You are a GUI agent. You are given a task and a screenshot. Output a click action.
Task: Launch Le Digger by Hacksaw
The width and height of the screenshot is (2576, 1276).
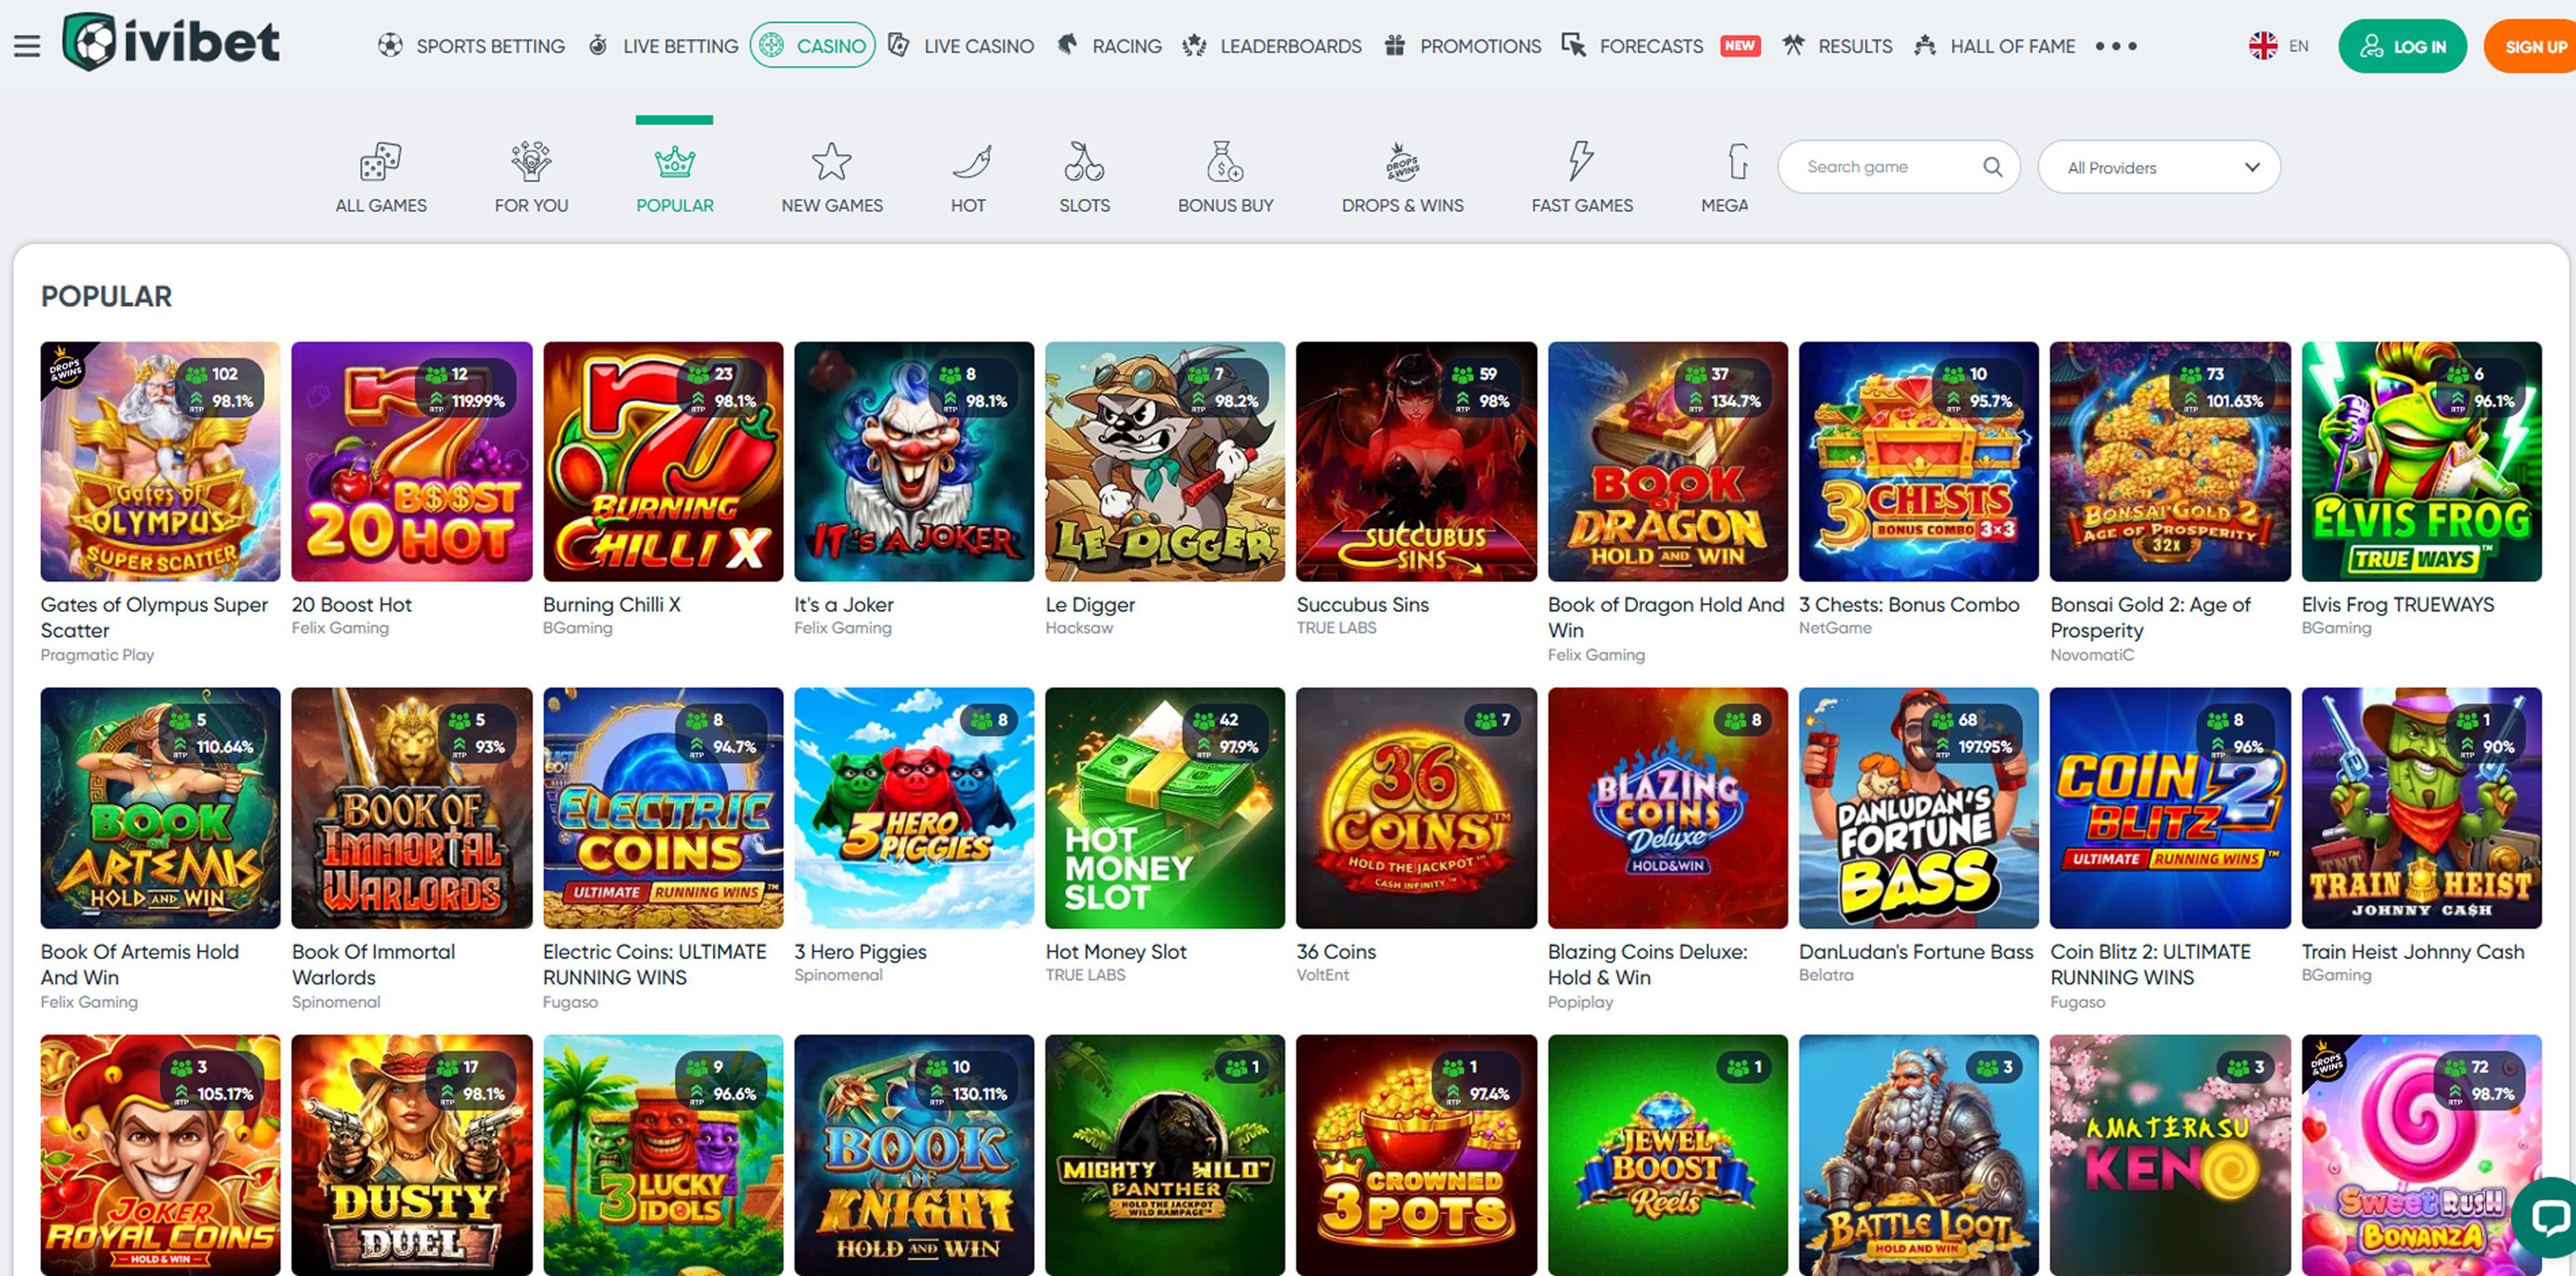click(1165, 462)
